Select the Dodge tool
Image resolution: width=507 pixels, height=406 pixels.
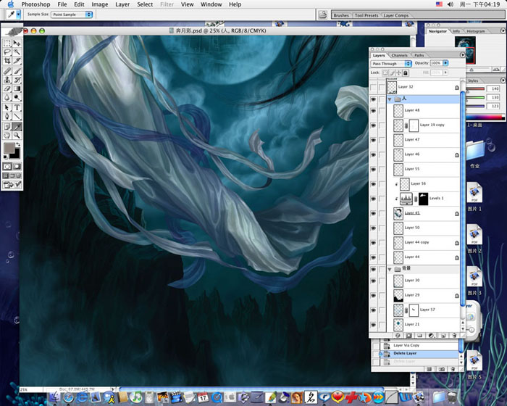pyautogui.click(x=17, y=97)
